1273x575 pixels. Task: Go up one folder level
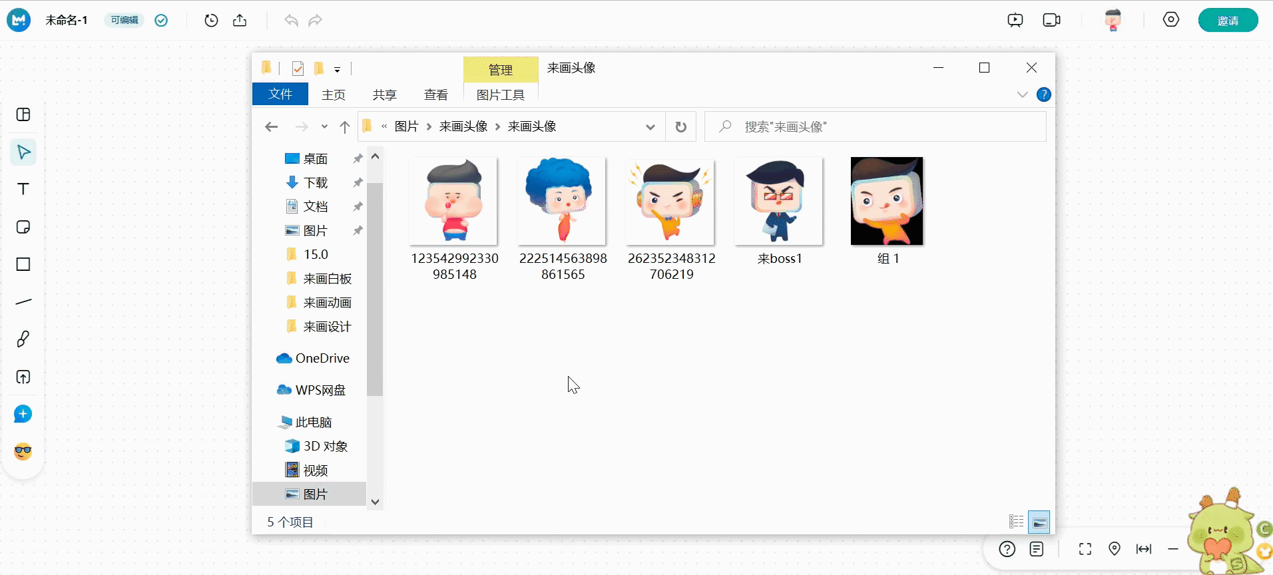click(344, 126)
